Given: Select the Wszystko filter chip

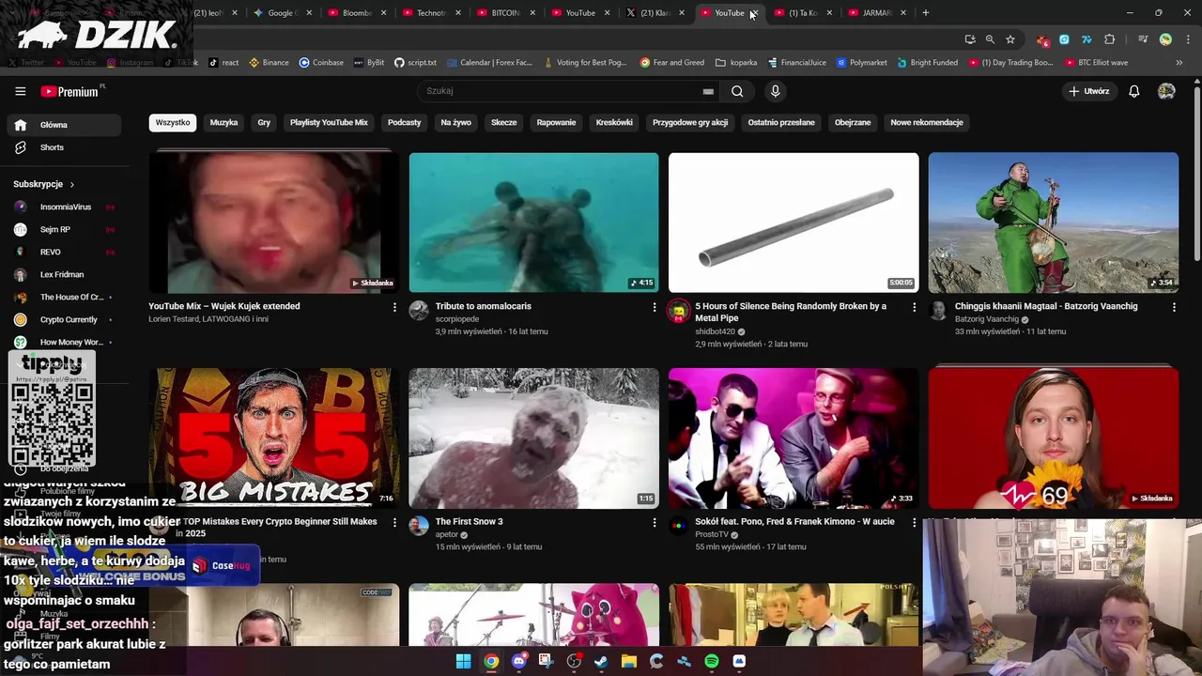Looking at the screenshot, I should pyautogui.click(x=173, y=122).
